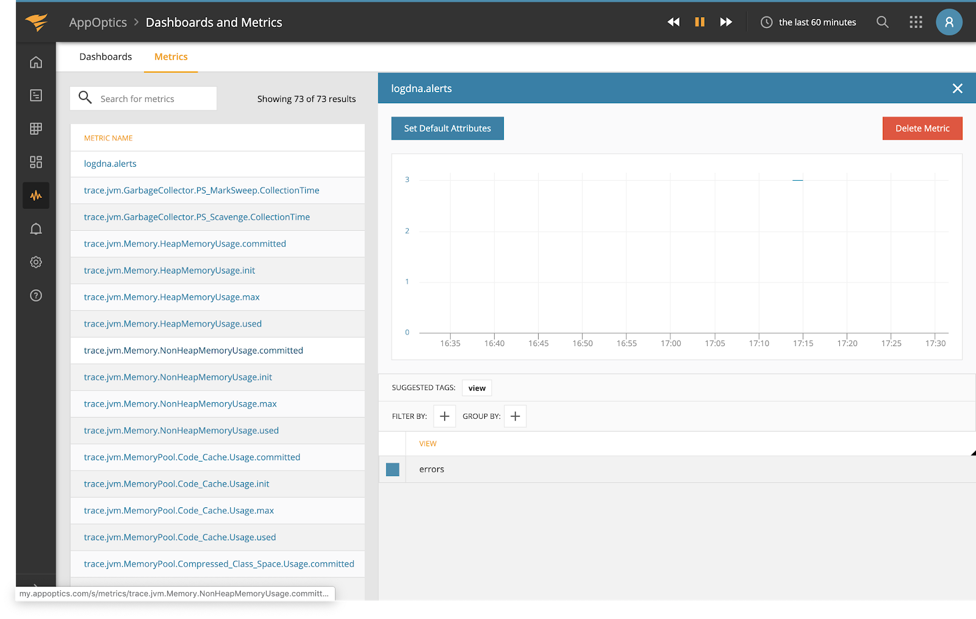This screenshot has width=976, height=619.
Task: Sort by the METRIC NAME column header
Action: [109, 138]
